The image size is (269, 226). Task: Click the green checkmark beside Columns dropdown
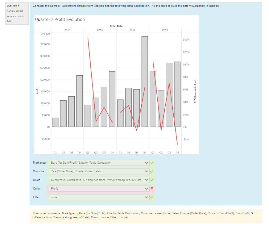click(152, 171)
